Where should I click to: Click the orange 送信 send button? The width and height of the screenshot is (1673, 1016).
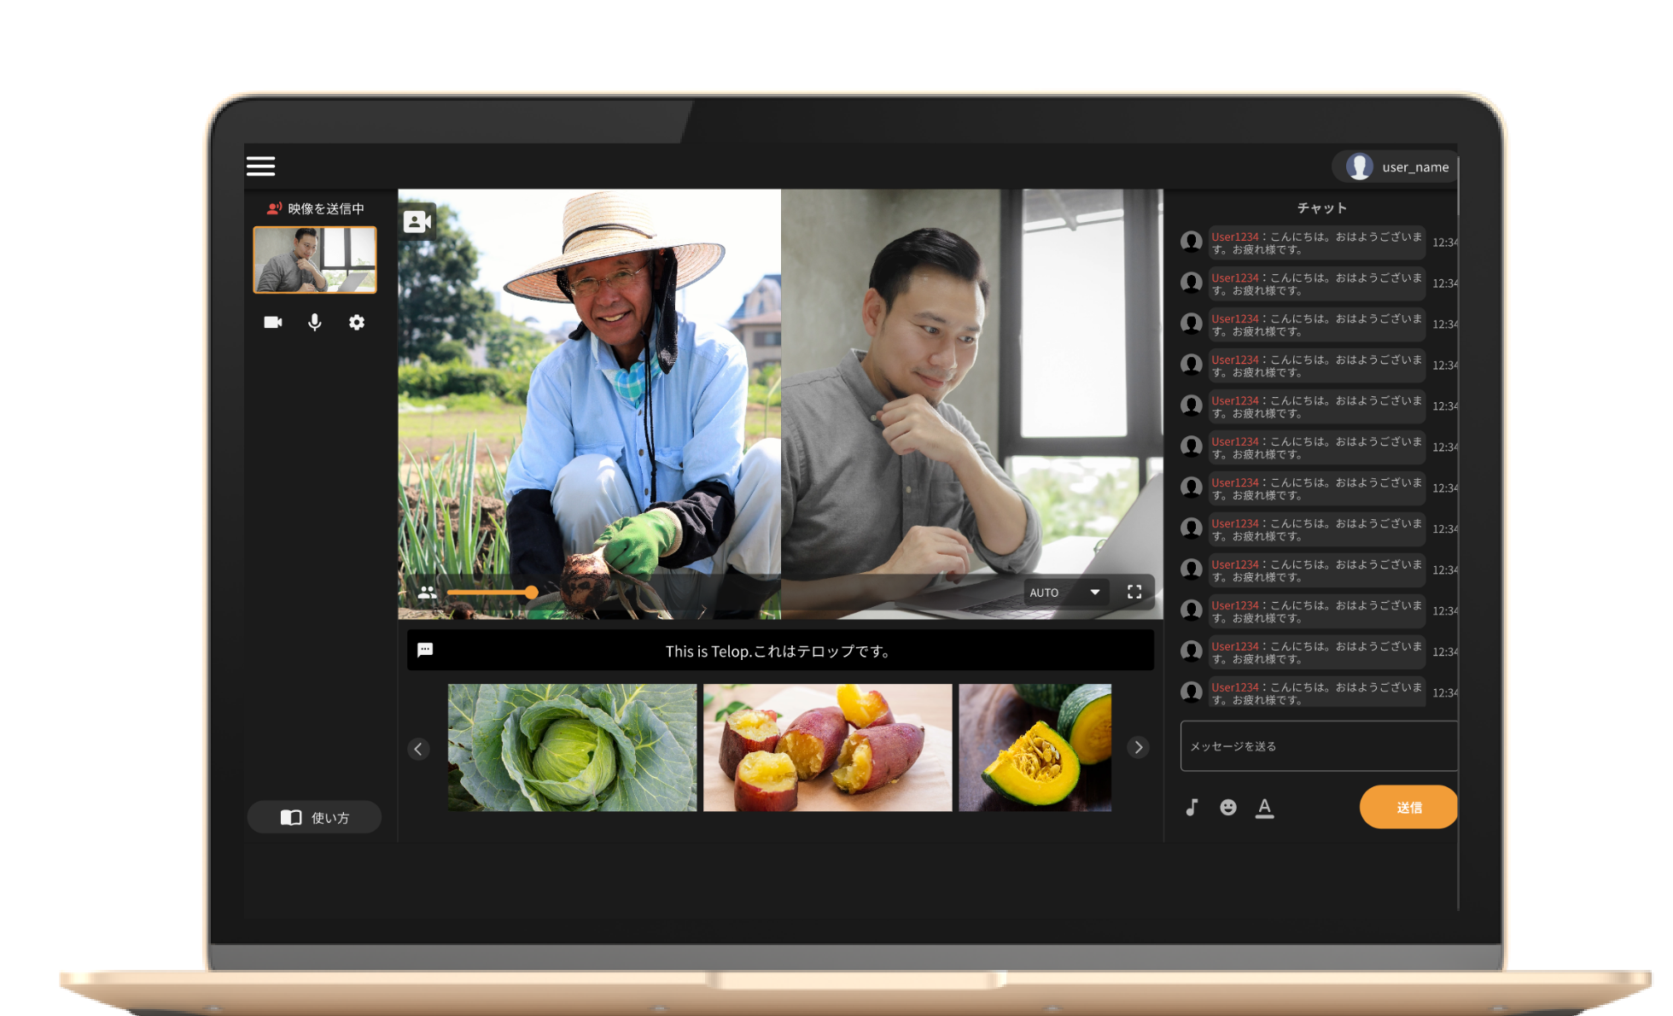pos(1408,807)
